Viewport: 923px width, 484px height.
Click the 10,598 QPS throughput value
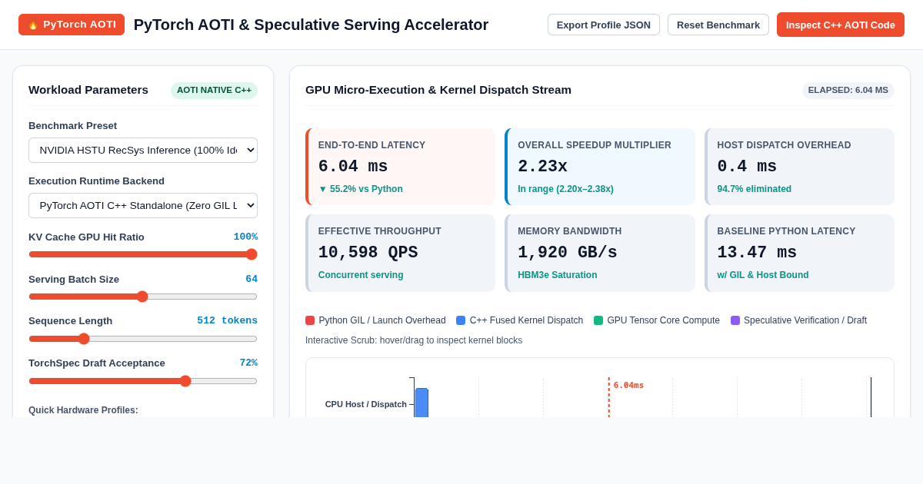[x=368, y=253]
